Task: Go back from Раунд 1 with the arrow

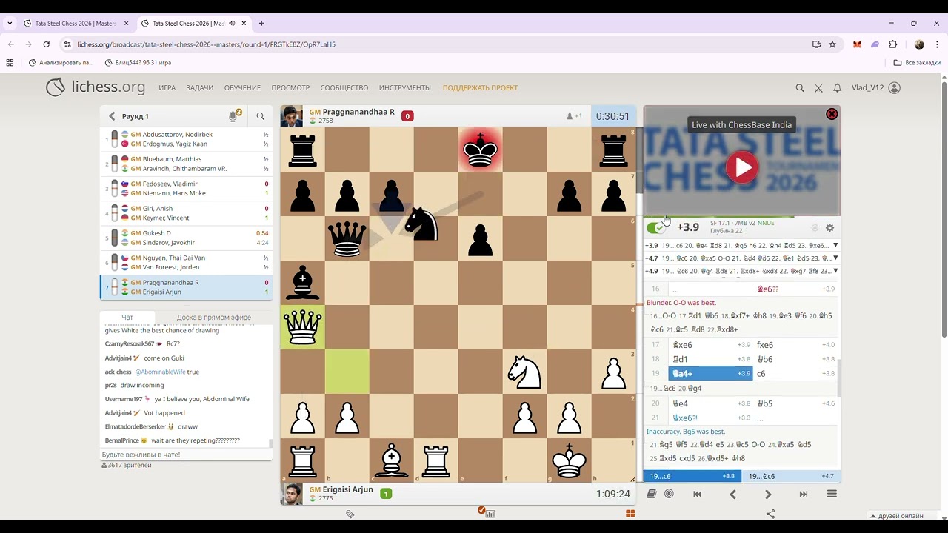Action: click(112, 116)
